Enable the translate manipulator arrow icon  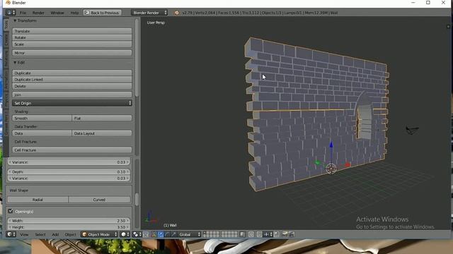[161, 234]
